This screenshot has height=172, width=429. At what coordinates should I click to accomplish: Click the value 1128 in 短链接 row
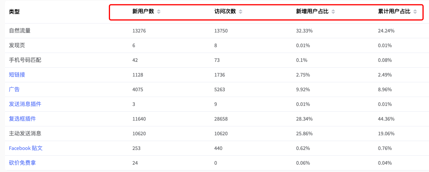point(138,75)
